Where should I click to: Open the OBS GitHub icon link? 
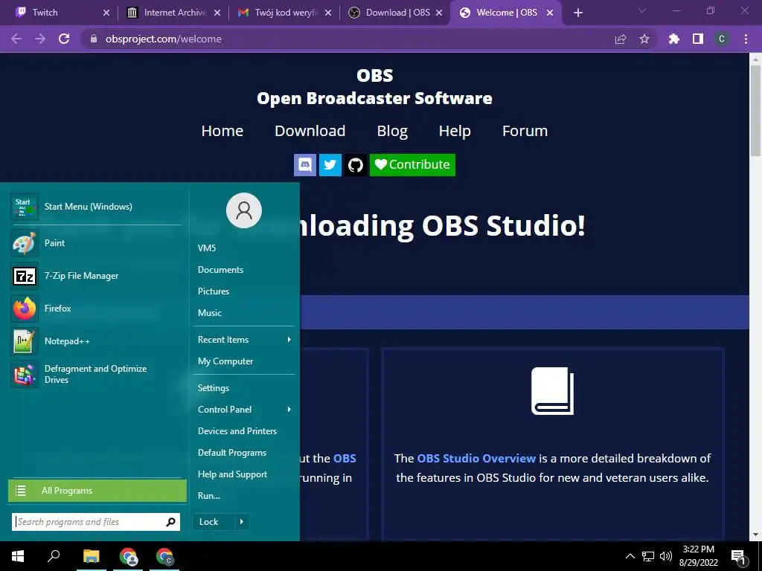pyautogui.click(x=356, y=164)
